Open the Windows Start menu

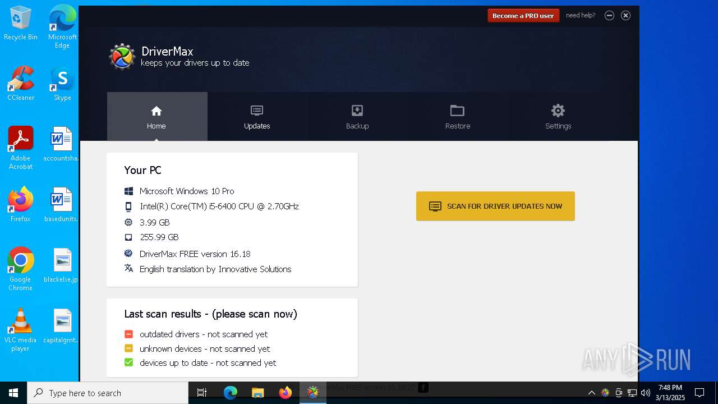pyautogui.click(x=13, y=393)
